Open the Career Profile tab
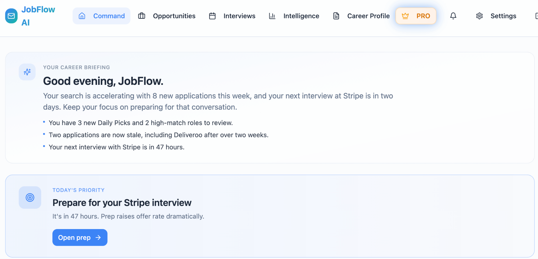 [x=361, y=16]
